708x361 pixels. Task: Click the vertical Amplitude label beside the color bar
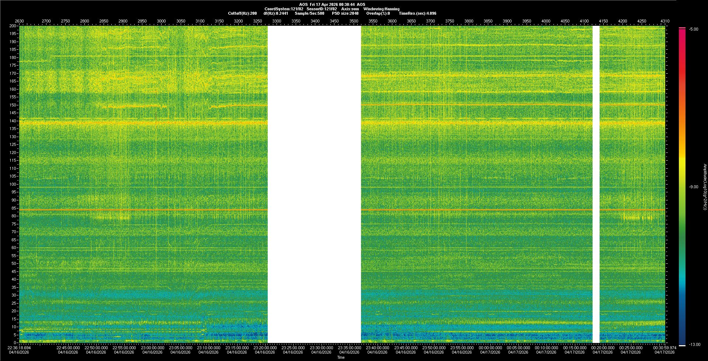705,187
